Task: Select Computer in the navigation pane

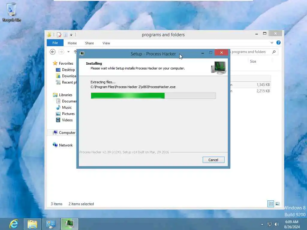Action: click(x=64, y=133)
